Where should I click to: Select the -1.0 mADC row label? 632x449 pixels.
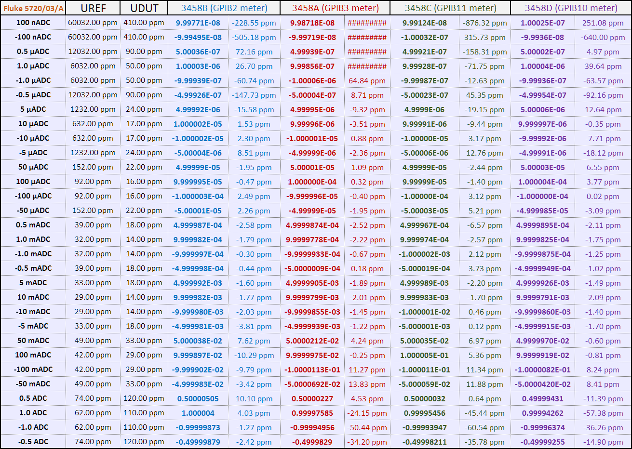point(33,254)
